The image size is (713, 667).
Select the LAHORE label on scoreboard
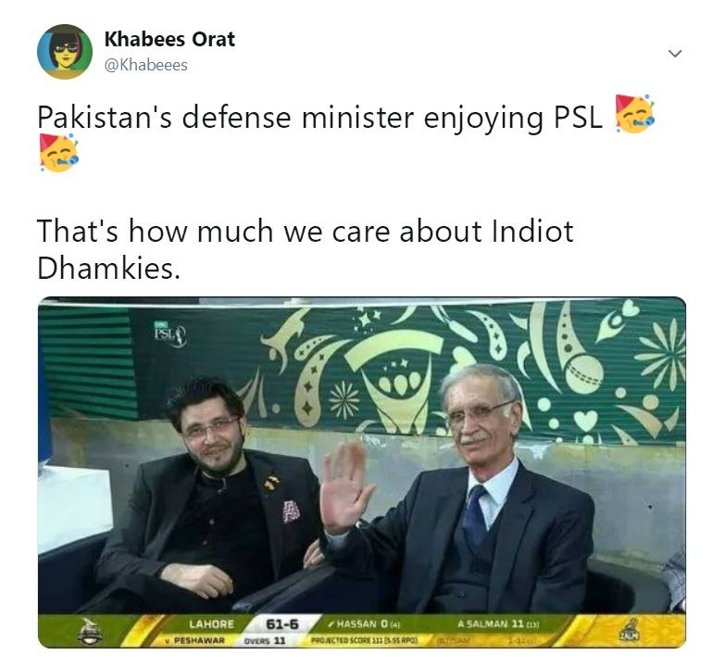click(x=211, y=624)
